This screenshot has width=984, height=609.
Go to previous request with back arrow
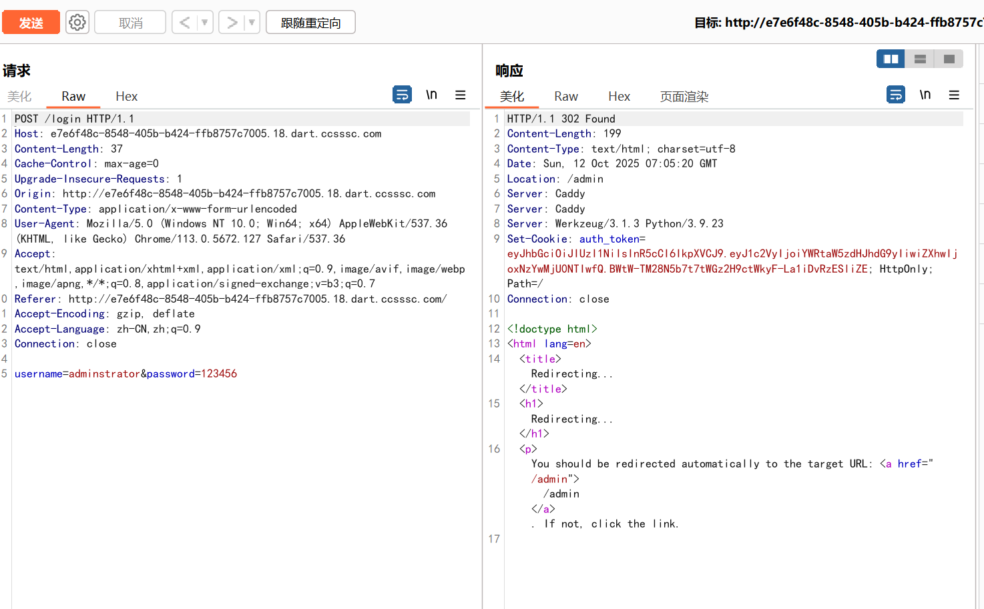[x=184, y=23]
